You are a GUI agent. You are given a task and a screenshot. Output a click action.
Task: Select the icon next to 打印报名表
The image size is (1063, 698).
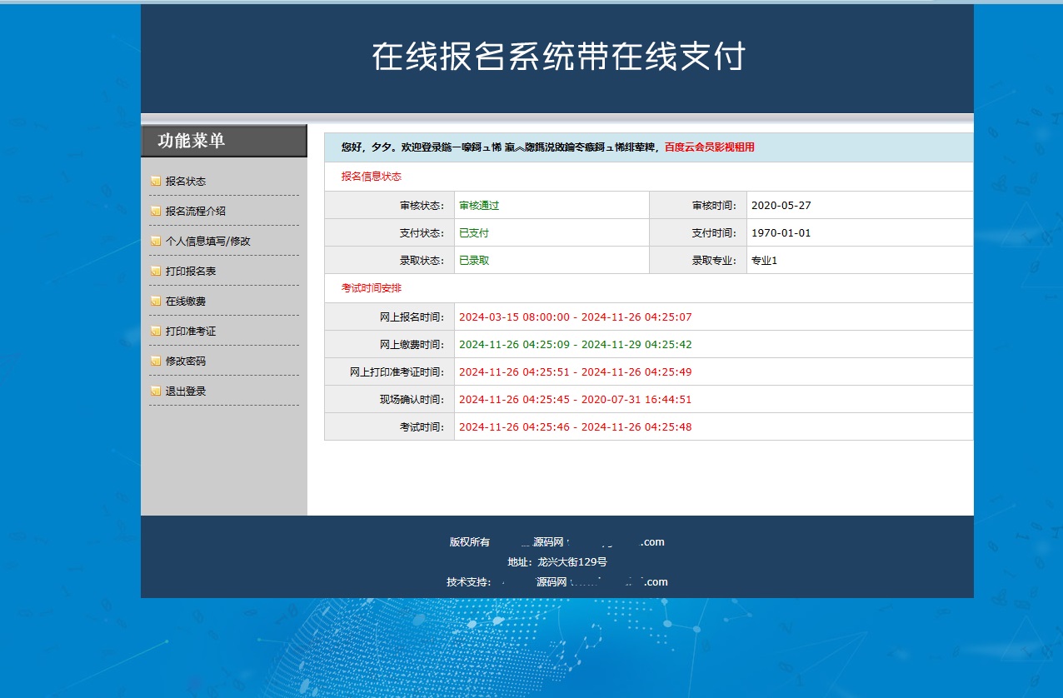click(155, 272)
